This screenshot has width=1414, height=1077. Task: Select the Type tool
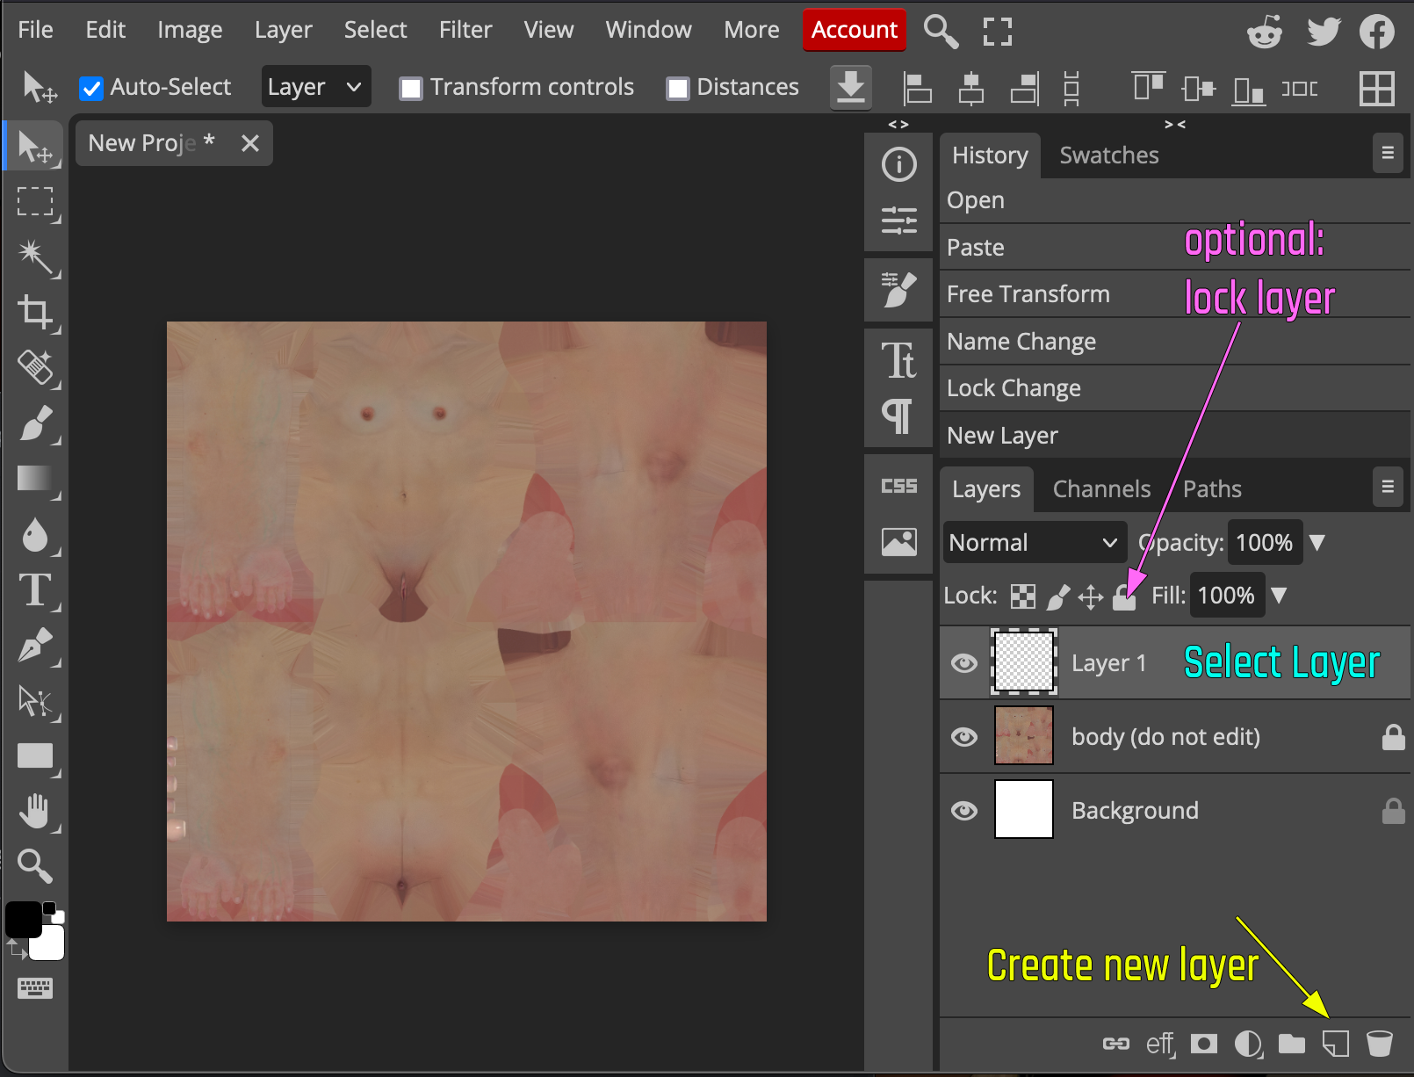(x=36, y=589)
